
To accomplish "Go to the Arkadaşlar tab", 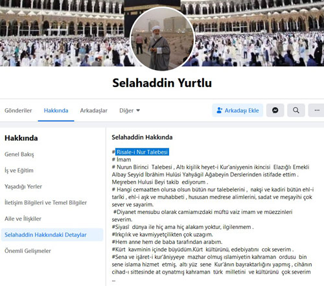I will pos(93,110).
